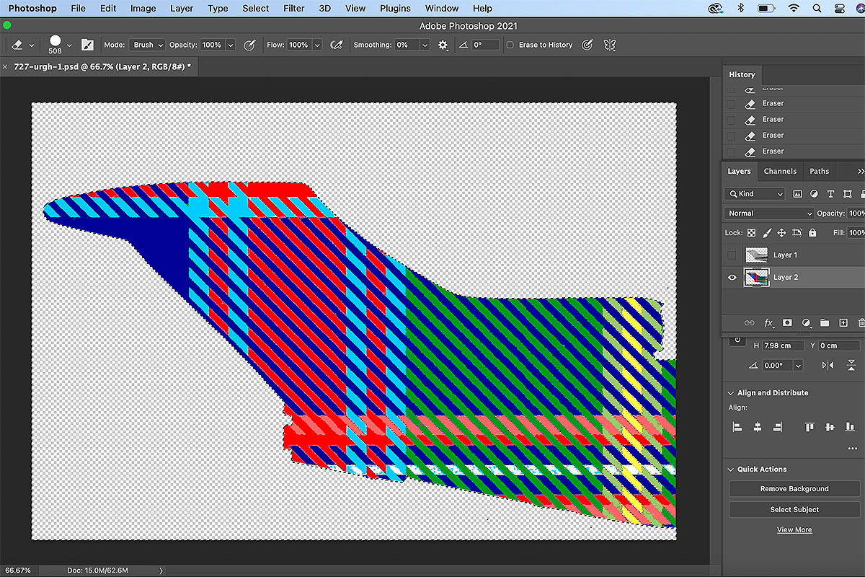Image resolution: width=865 pixels, height=577 pixels.
Task: Open the fx layer style menu
Action: 769,323
